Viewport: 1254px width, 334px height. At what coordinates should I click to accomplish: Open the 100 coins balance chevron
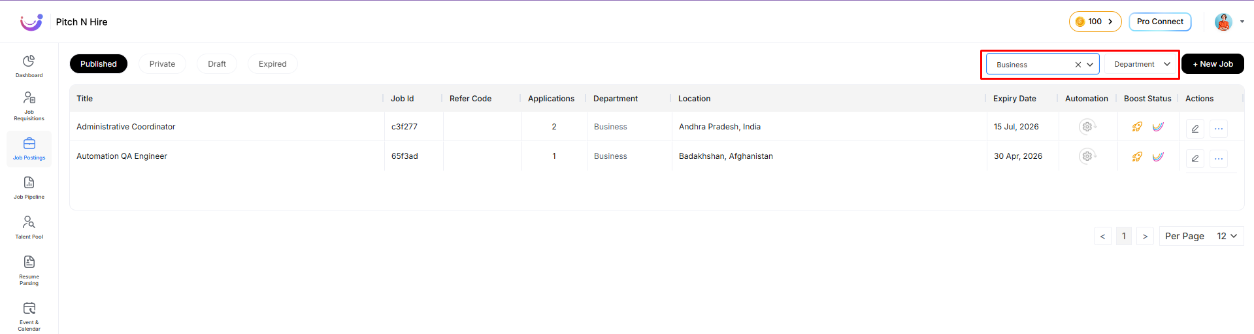(x=1110, y=22)
